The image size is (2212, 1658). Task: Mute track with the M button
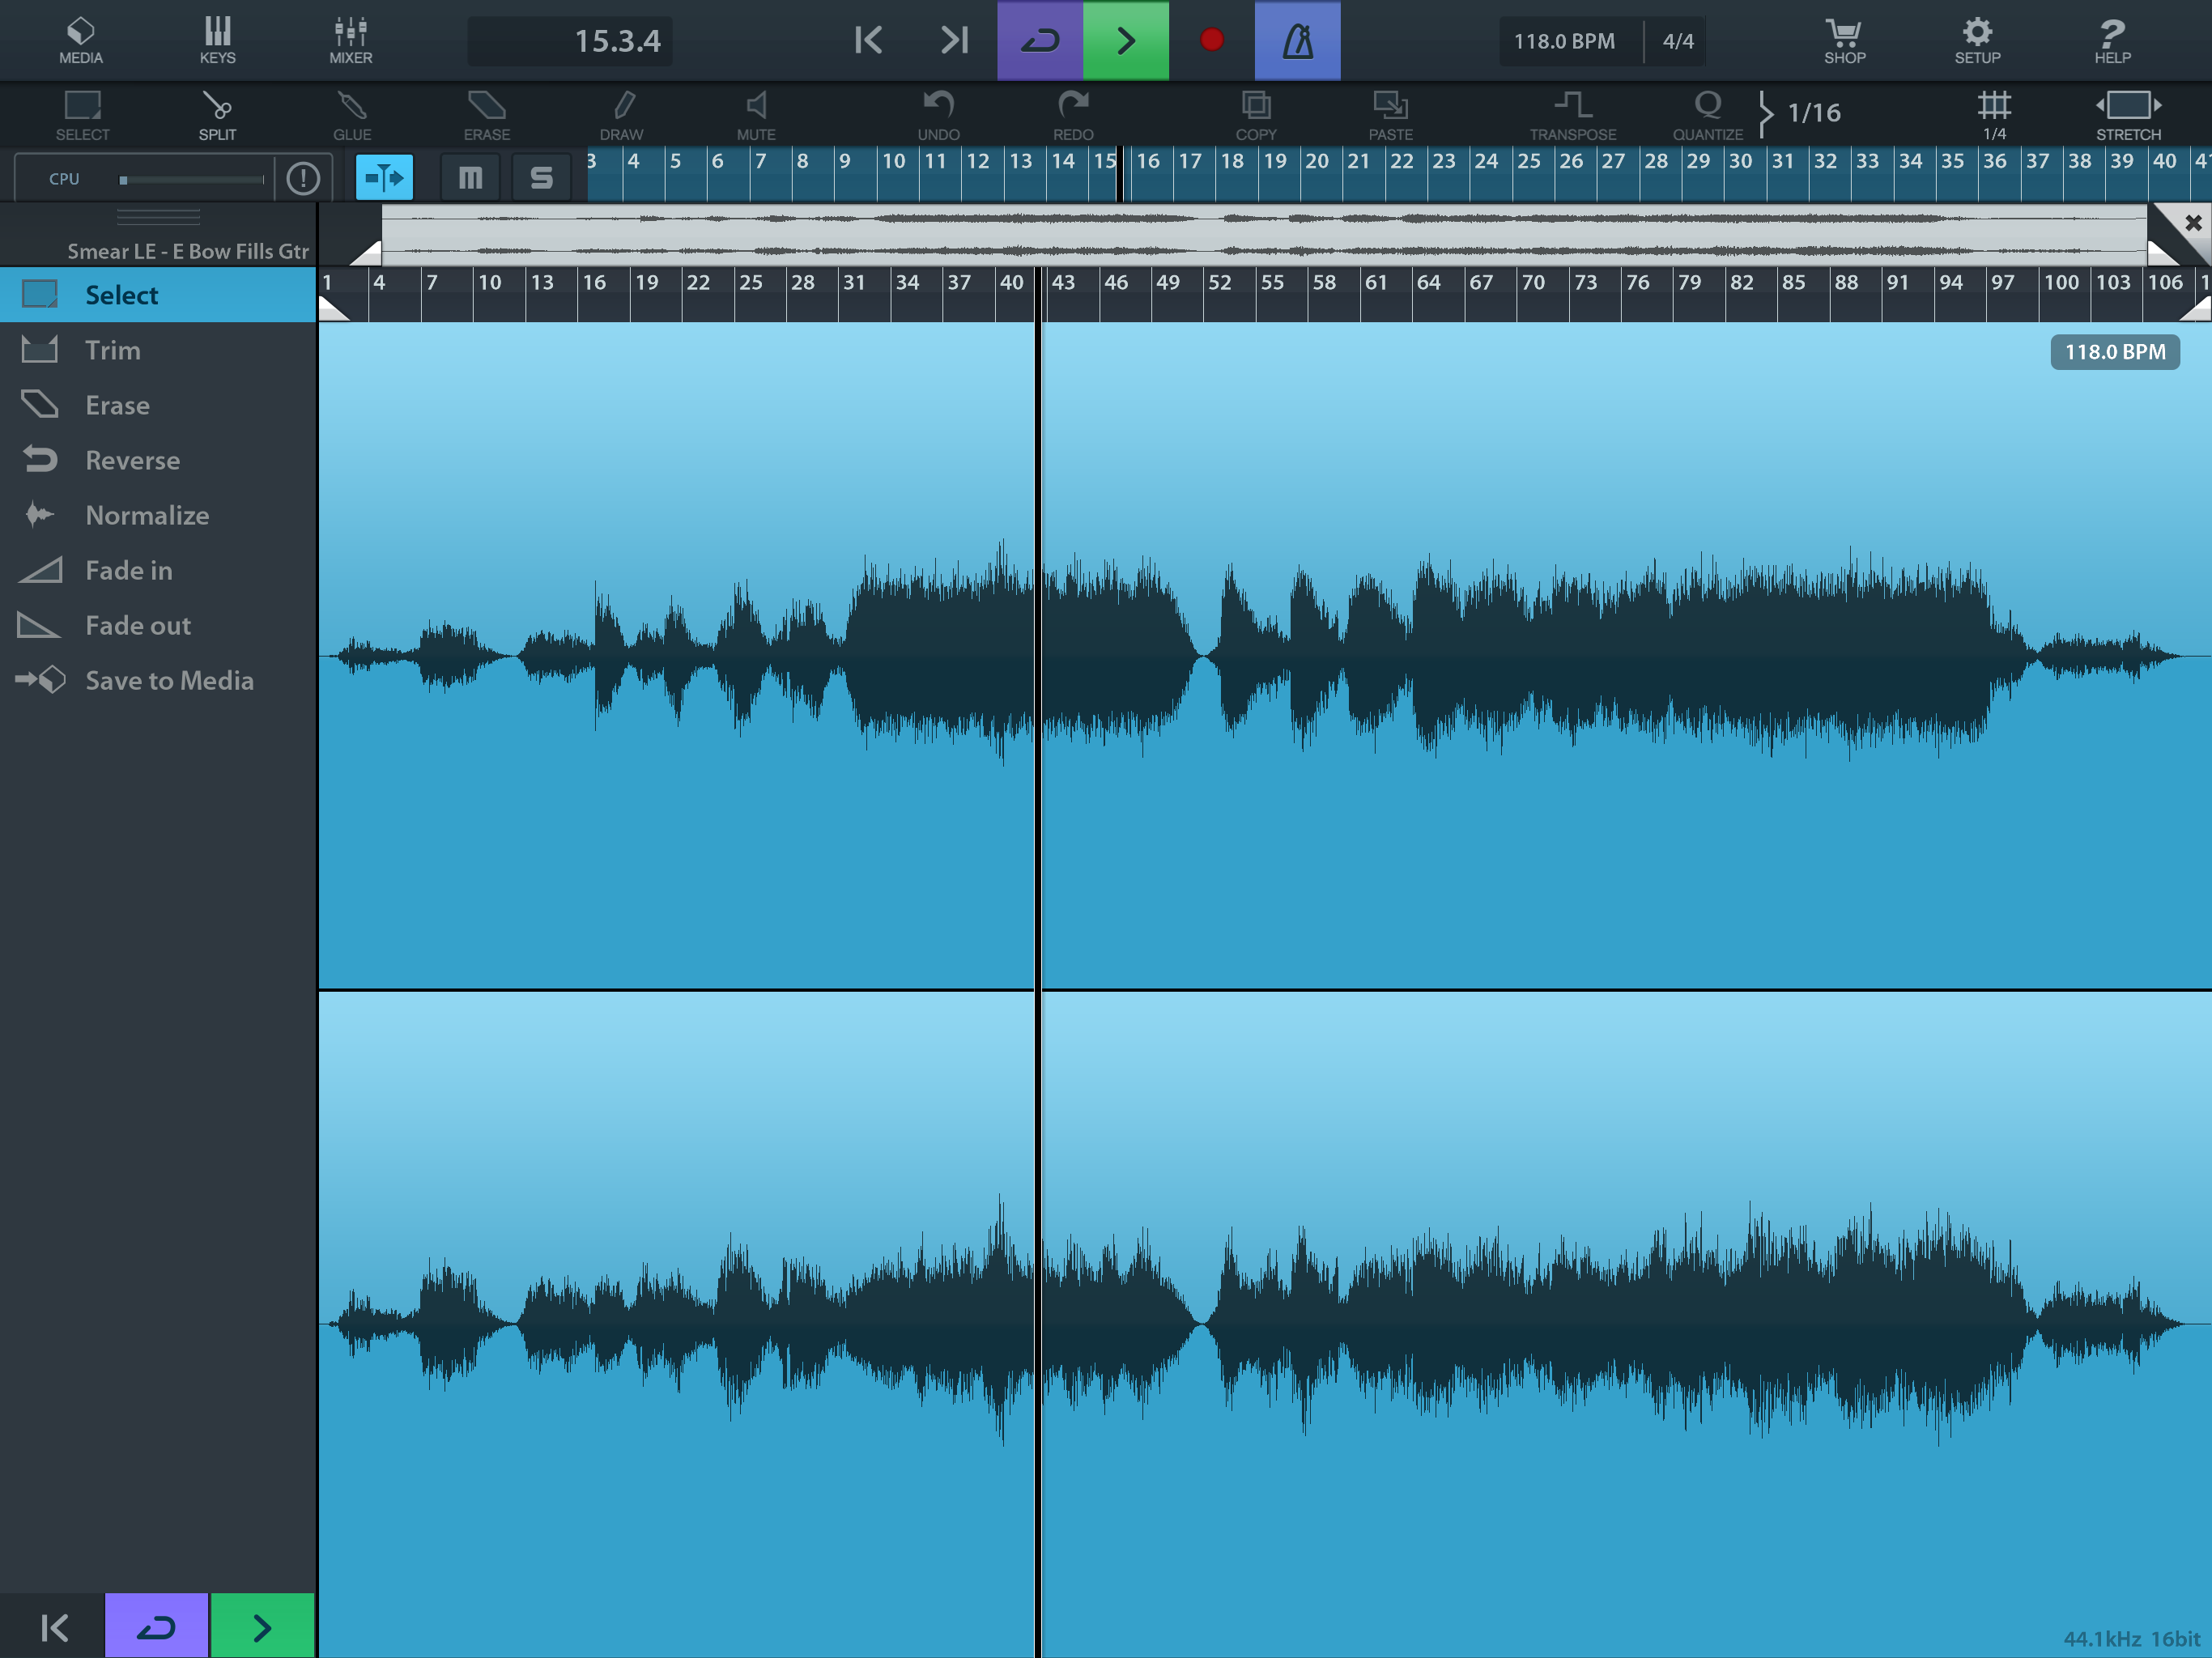click(470, 178)
